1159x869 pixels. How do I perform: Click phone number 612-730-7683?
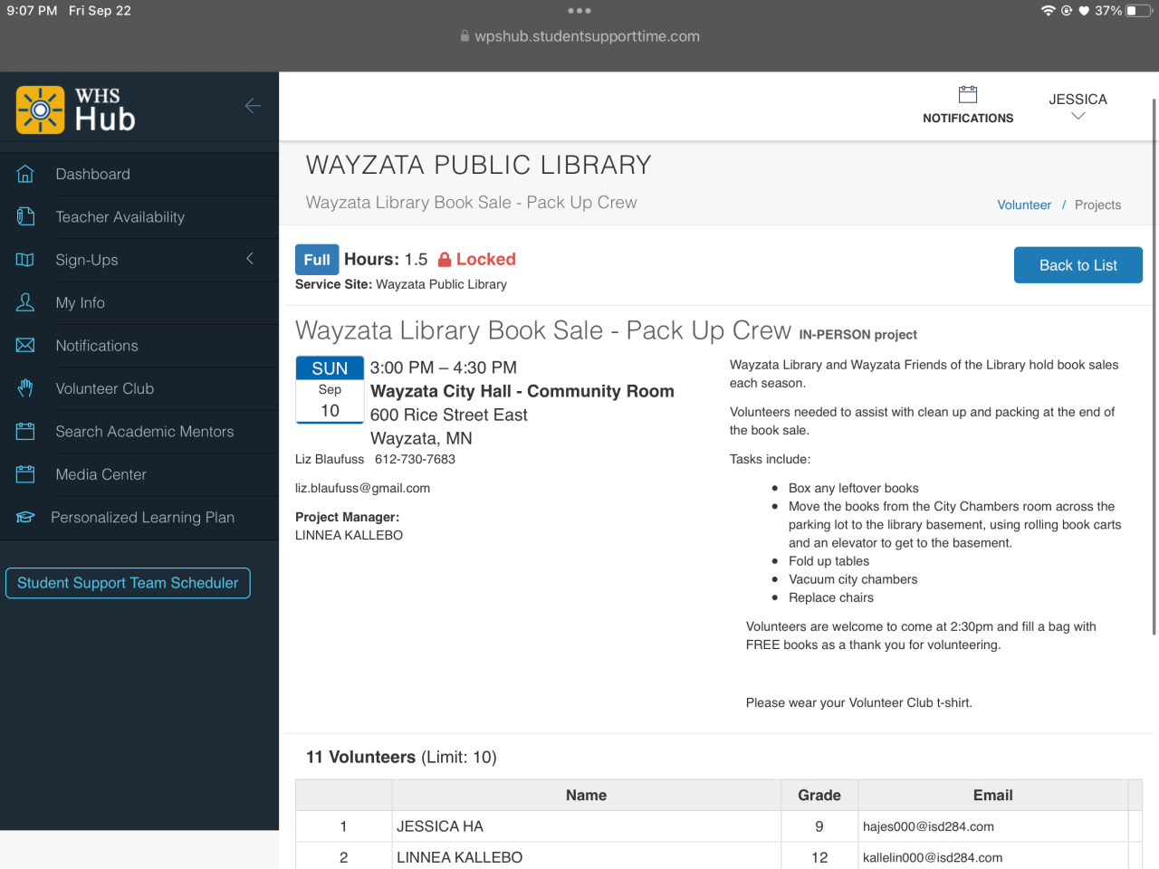[x=415, y=460]
